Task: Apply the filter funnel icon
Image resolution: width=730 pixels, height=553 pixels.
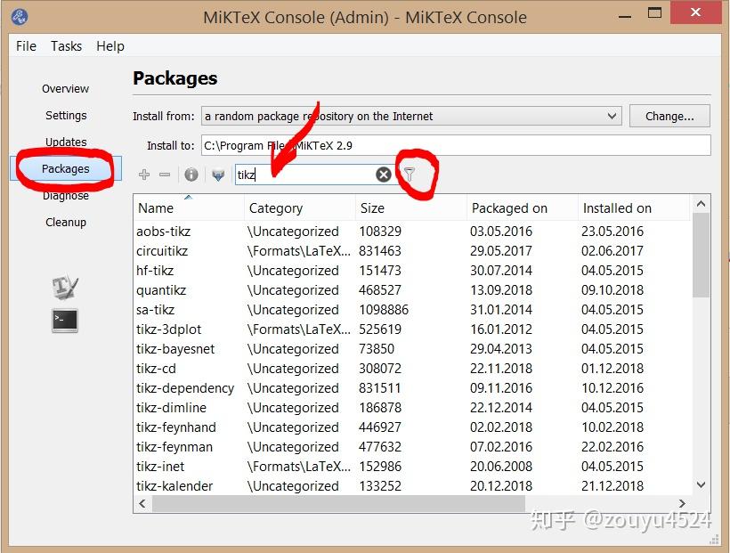Action: tap(410, 175)
